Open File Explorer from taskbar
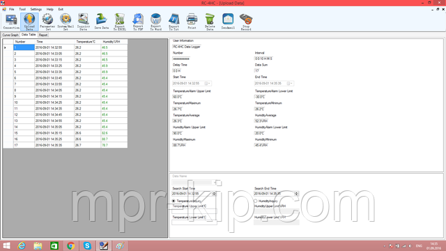Screen dimensions: 446x251 point(38,246)
